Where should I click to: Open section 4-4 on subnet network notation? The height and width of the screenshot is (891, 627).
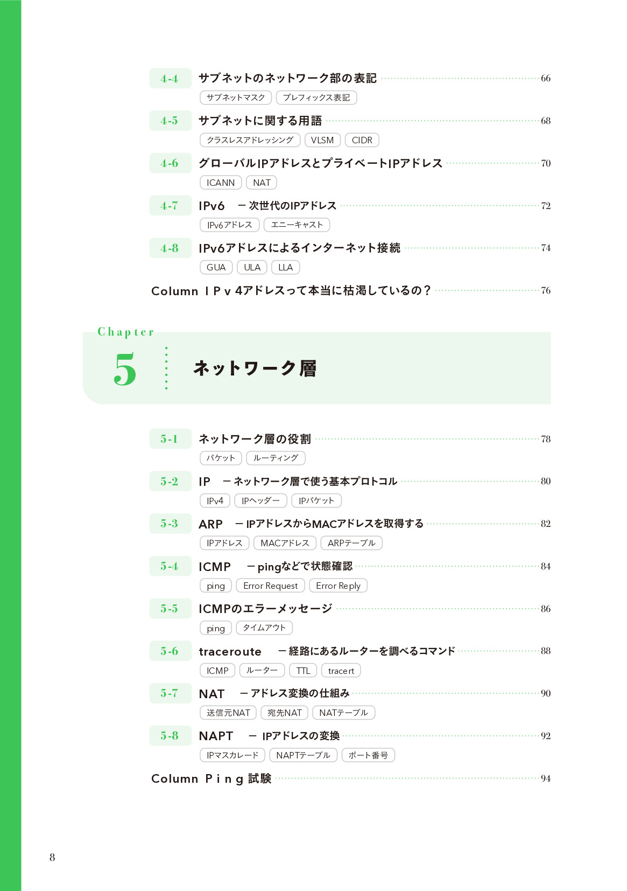coord(287,78)
